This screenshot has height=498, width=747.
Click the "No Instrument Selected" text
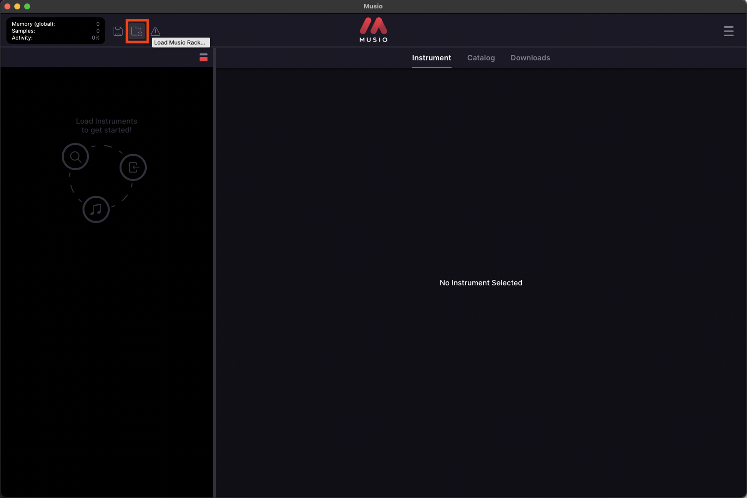tap(481, 283)
